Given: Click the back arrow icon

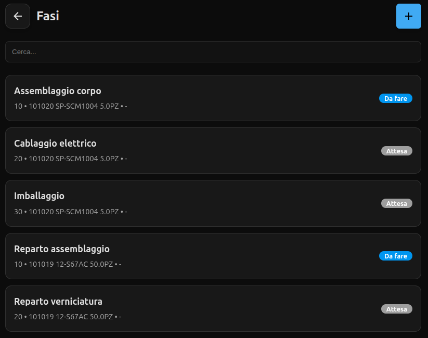Looking at the screenshot, I should click(x=18, y=16).
